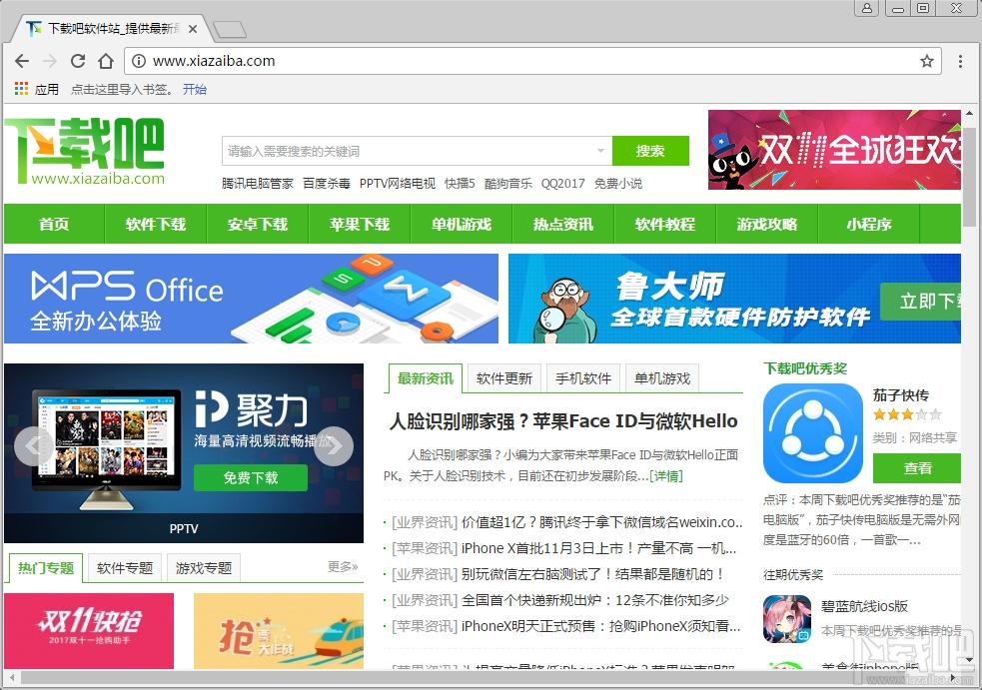Bookmark this page with the star icon
The image size is (982, 690).
[927, 61]
